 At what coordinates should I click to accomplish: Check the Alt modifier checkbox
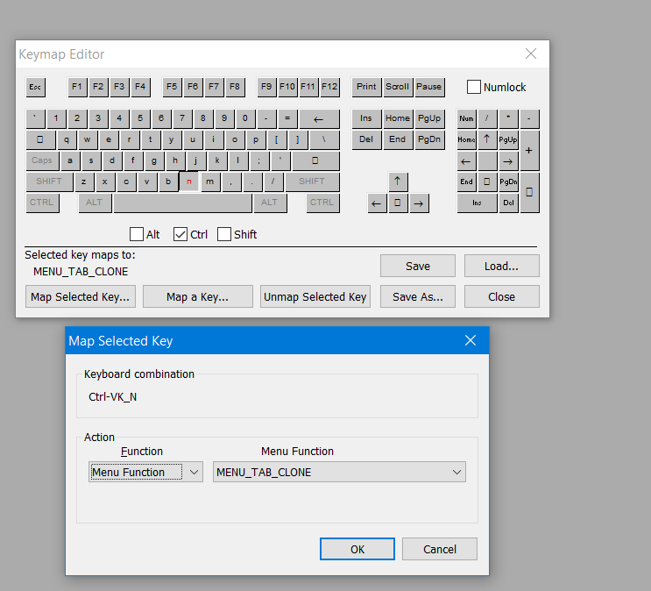click(137, 234)
